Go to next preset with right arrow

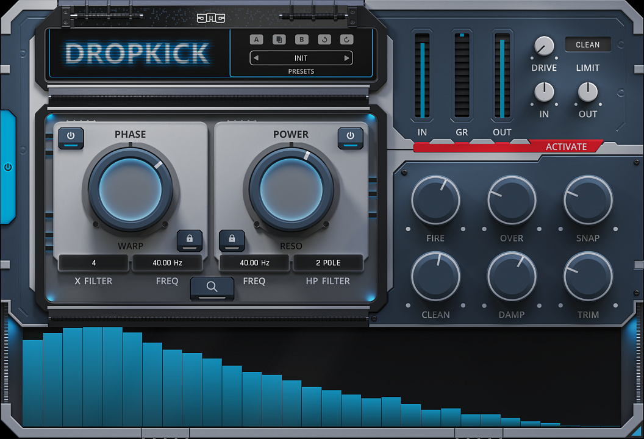point(346,59)
